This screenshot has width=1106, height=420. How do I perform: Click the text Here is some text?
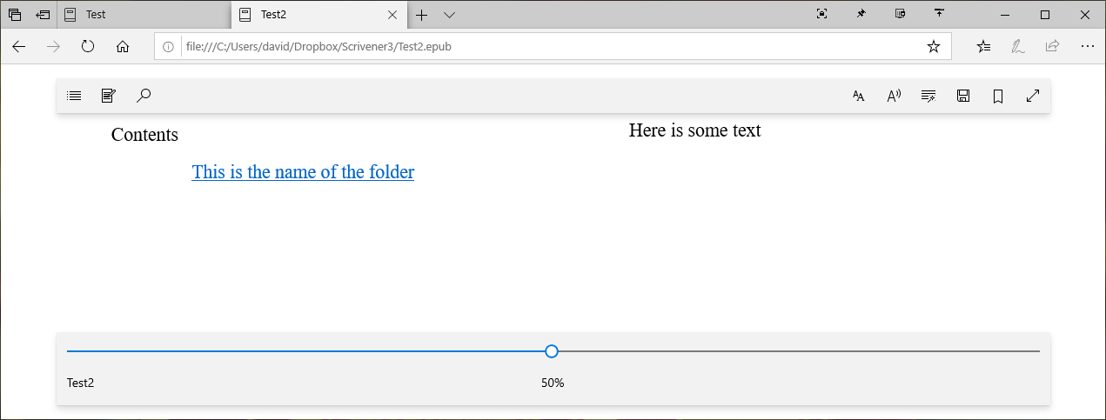click(x=694, y=130)
